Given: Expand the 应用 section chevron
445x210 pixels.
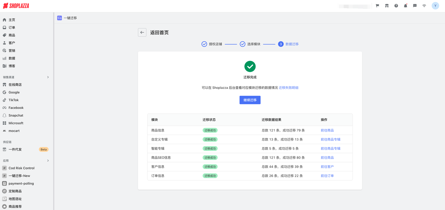Looking at the screenshot, I should click(x=48, y=161).
